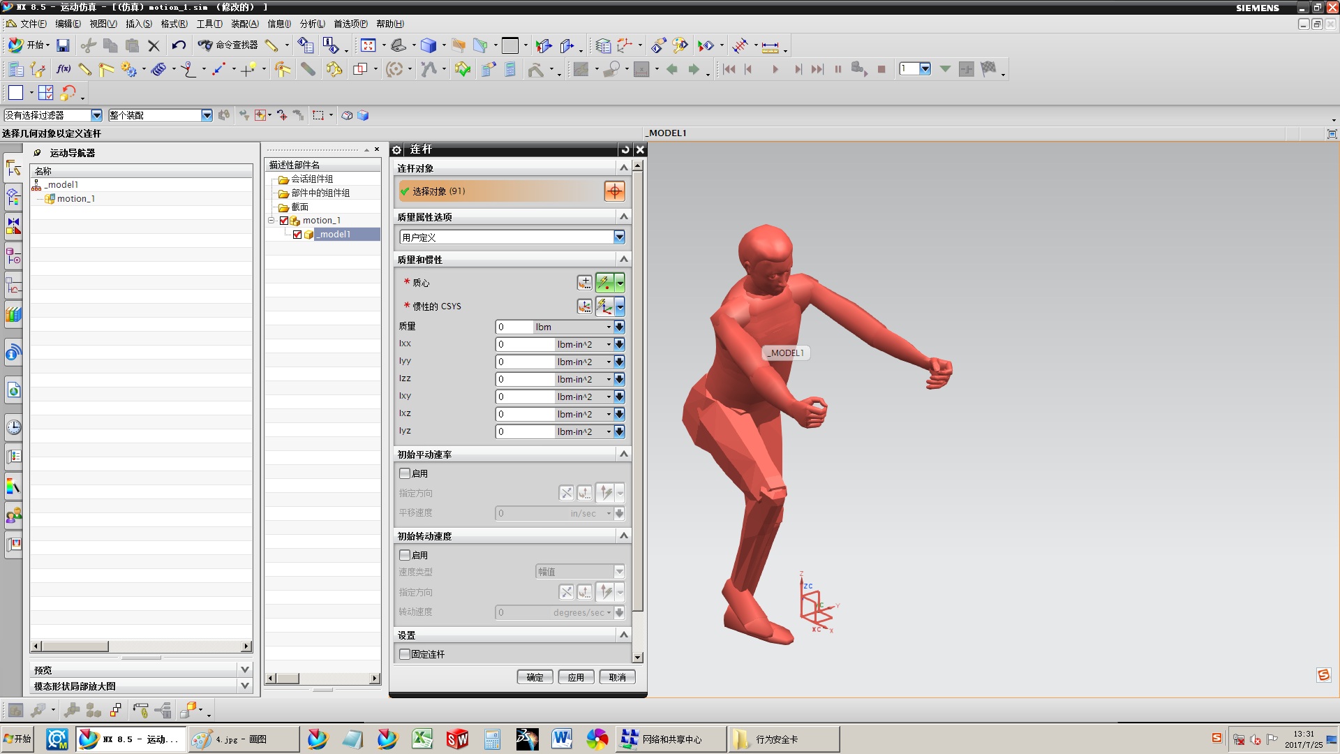Reset the link dialog

(x=625, y=149)
